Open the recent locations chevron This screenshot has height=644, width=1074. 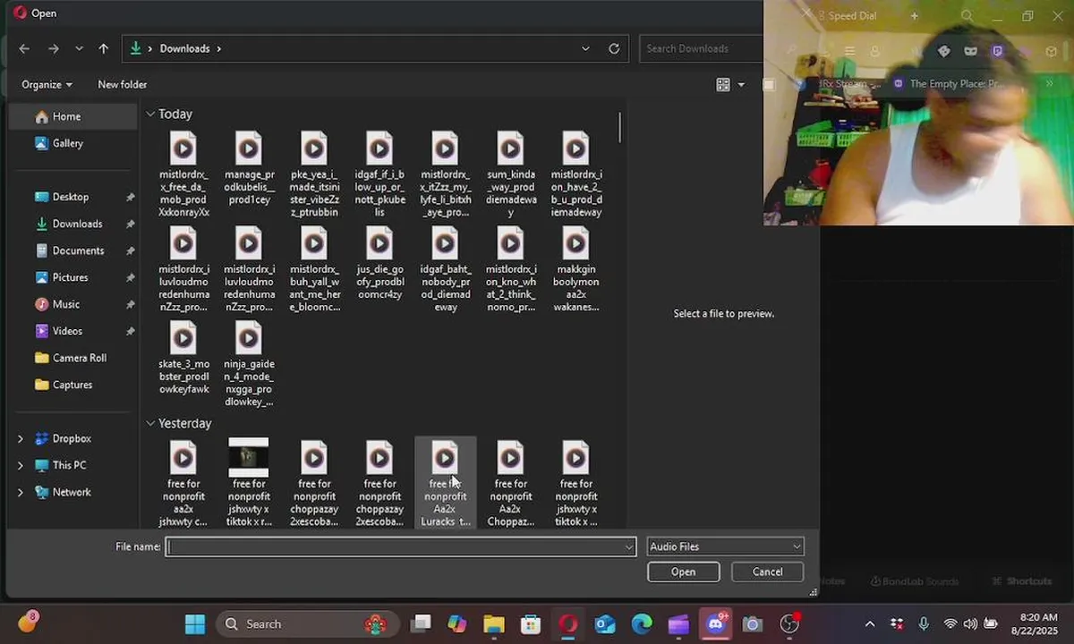[79, 48]
